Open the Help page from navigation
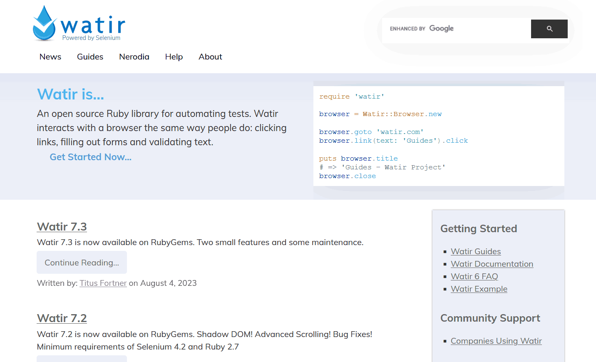Viewport: 596px width, 362px height. coord(174,57)
